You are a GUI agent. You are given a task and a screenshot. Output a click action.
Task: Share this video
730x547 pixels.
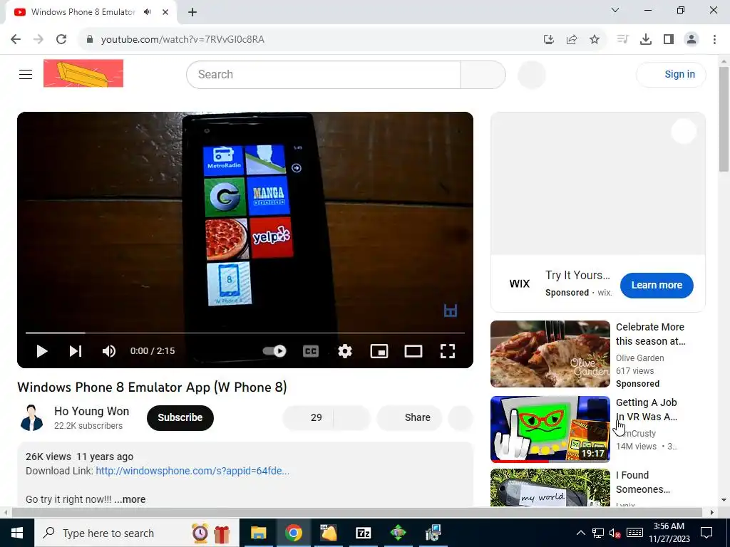coord(409,417)
